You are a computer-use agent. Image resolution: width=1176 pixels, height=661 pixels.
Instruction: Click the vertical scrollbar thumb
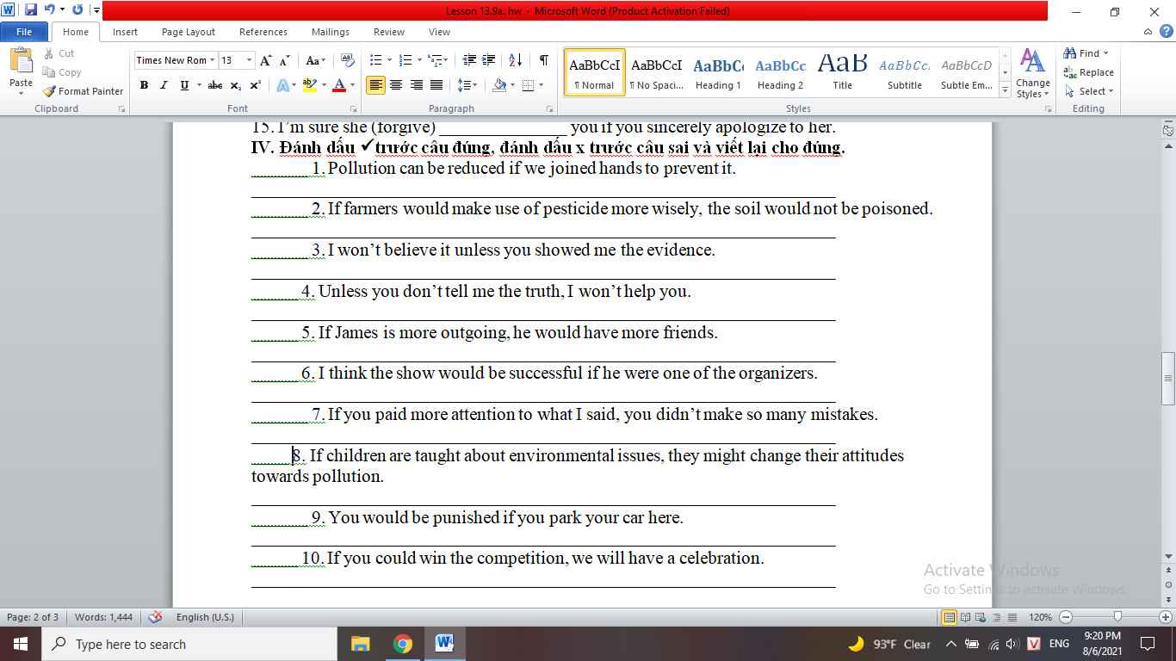pyautogui.click(x=1168, y=379)
